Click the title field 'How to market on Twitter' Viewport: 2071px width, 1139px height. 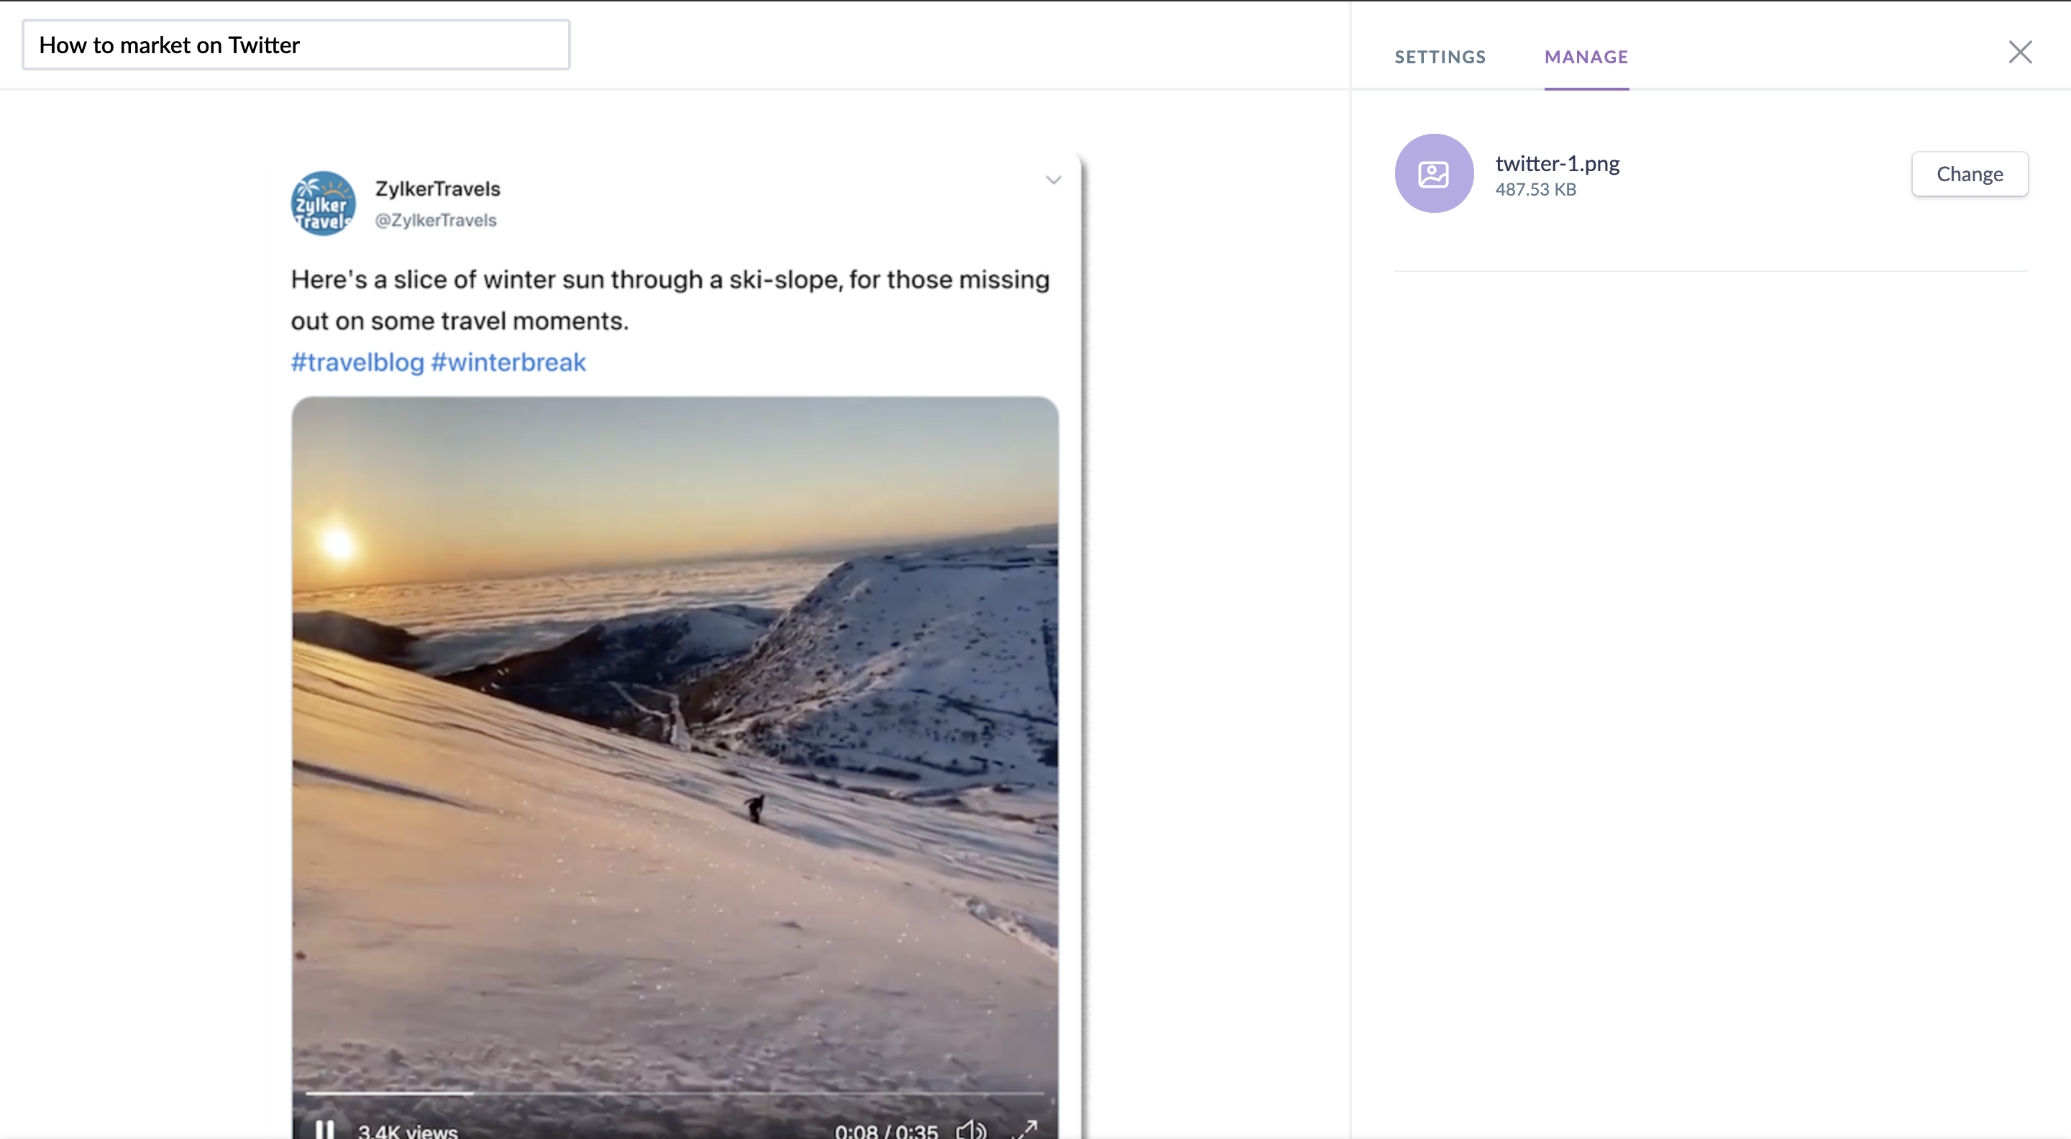tap(295, 45)
